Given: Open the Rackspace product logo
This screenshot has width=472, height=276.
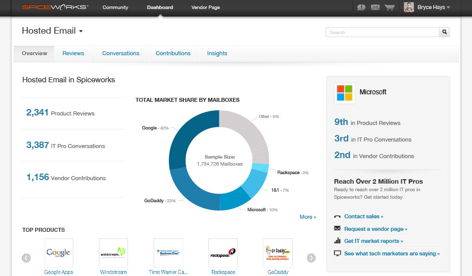Looking at the screenshot, I should [223, 252].
